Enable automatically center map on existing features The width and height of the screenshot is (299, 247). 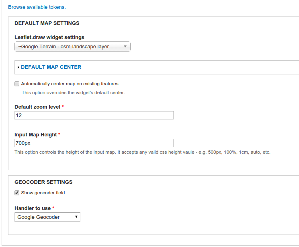point(17,84)
